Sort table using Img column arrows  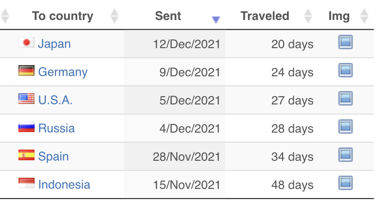[x=364, y=16]
